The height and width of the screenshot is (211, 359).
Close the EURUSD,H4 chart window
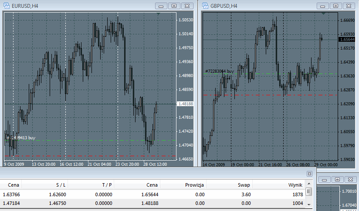(187, 6)
